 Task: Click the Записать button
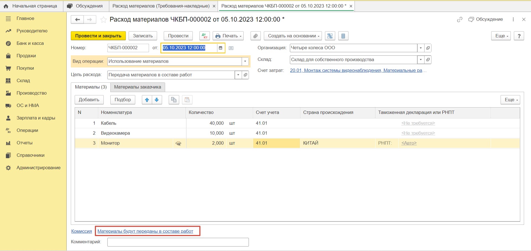tap(143, 36)
